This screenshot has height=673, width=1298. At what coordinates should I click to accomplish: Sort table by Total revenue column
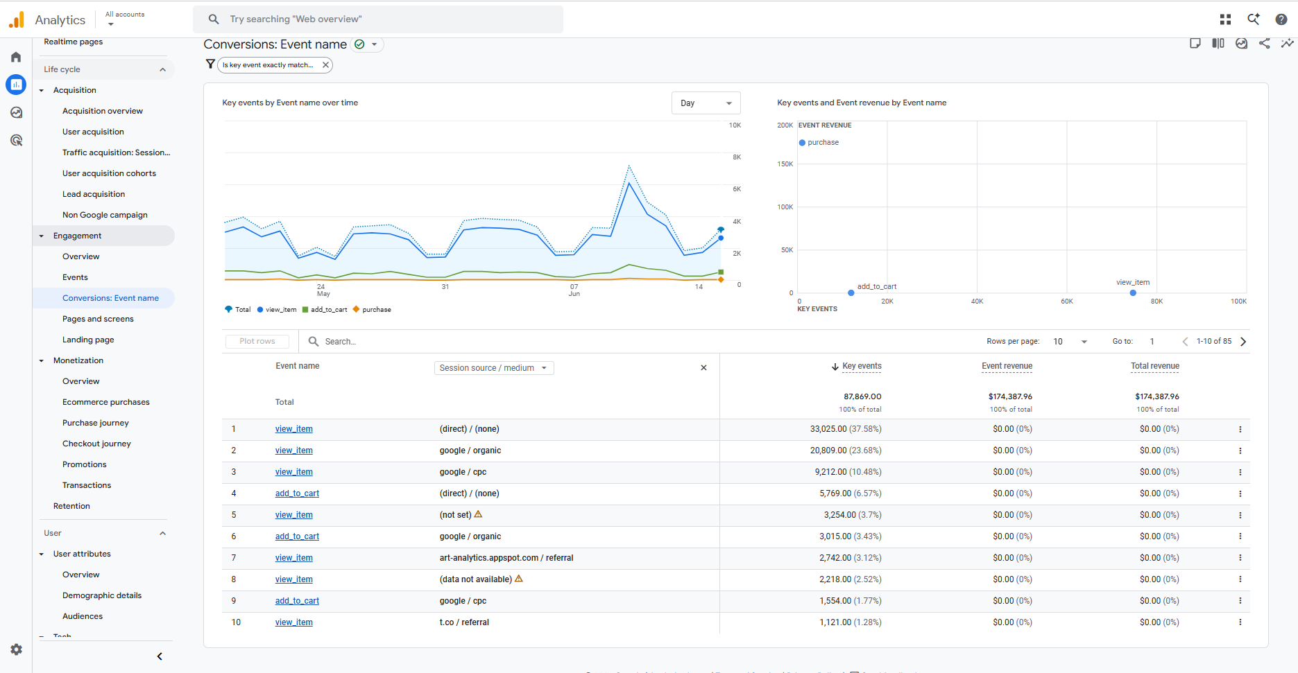tap(1155, 366)
